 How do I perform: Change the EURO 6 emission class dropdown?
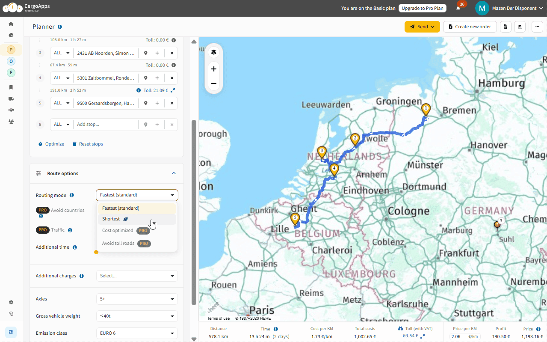pos(137,333)
